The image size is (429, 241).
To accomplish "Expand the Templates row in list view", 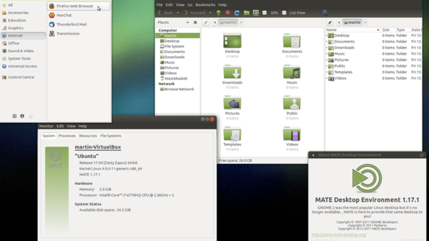I will pyautogui.click(x=326, y=72).
